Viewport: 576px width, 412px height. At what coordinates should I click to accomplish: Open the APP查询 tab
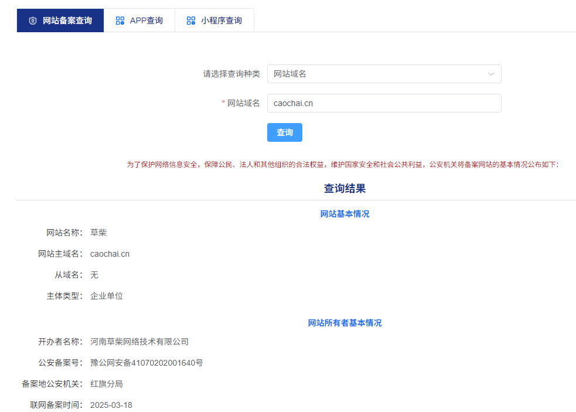tap(139, 21)
